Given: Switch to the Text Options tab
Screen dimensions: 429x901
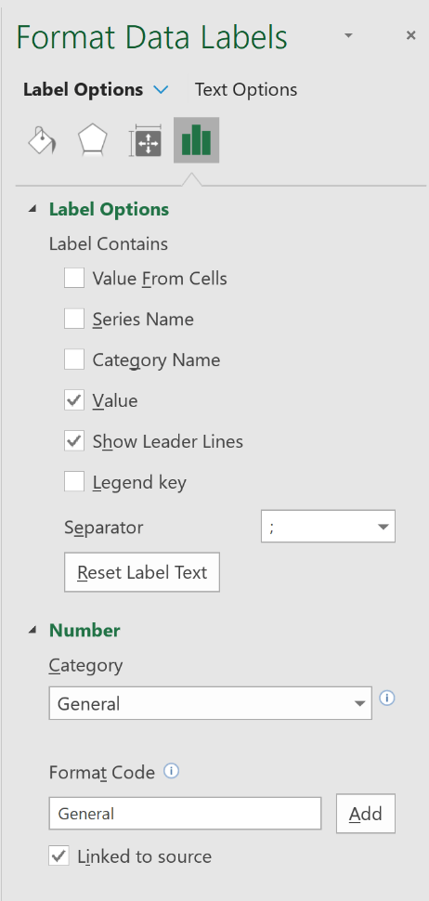Looking at the screenshot, I should 246,90.
